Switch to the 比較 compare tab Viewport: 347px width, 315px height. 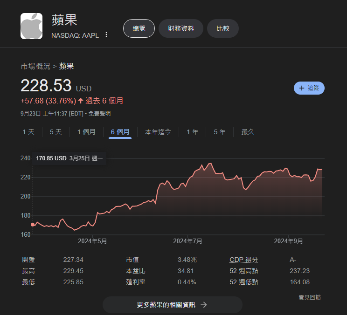(x=223, y=28)
